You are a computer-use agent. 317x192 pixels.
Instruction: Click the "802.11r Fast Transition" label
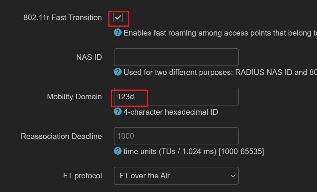coord(62,18)
